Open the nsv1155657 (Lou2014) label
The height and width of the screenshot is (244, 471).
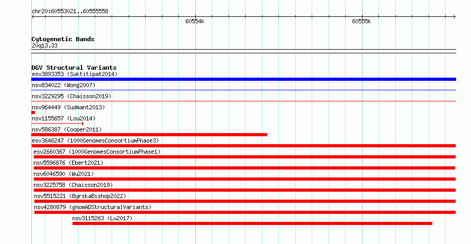tap(64, 118)
